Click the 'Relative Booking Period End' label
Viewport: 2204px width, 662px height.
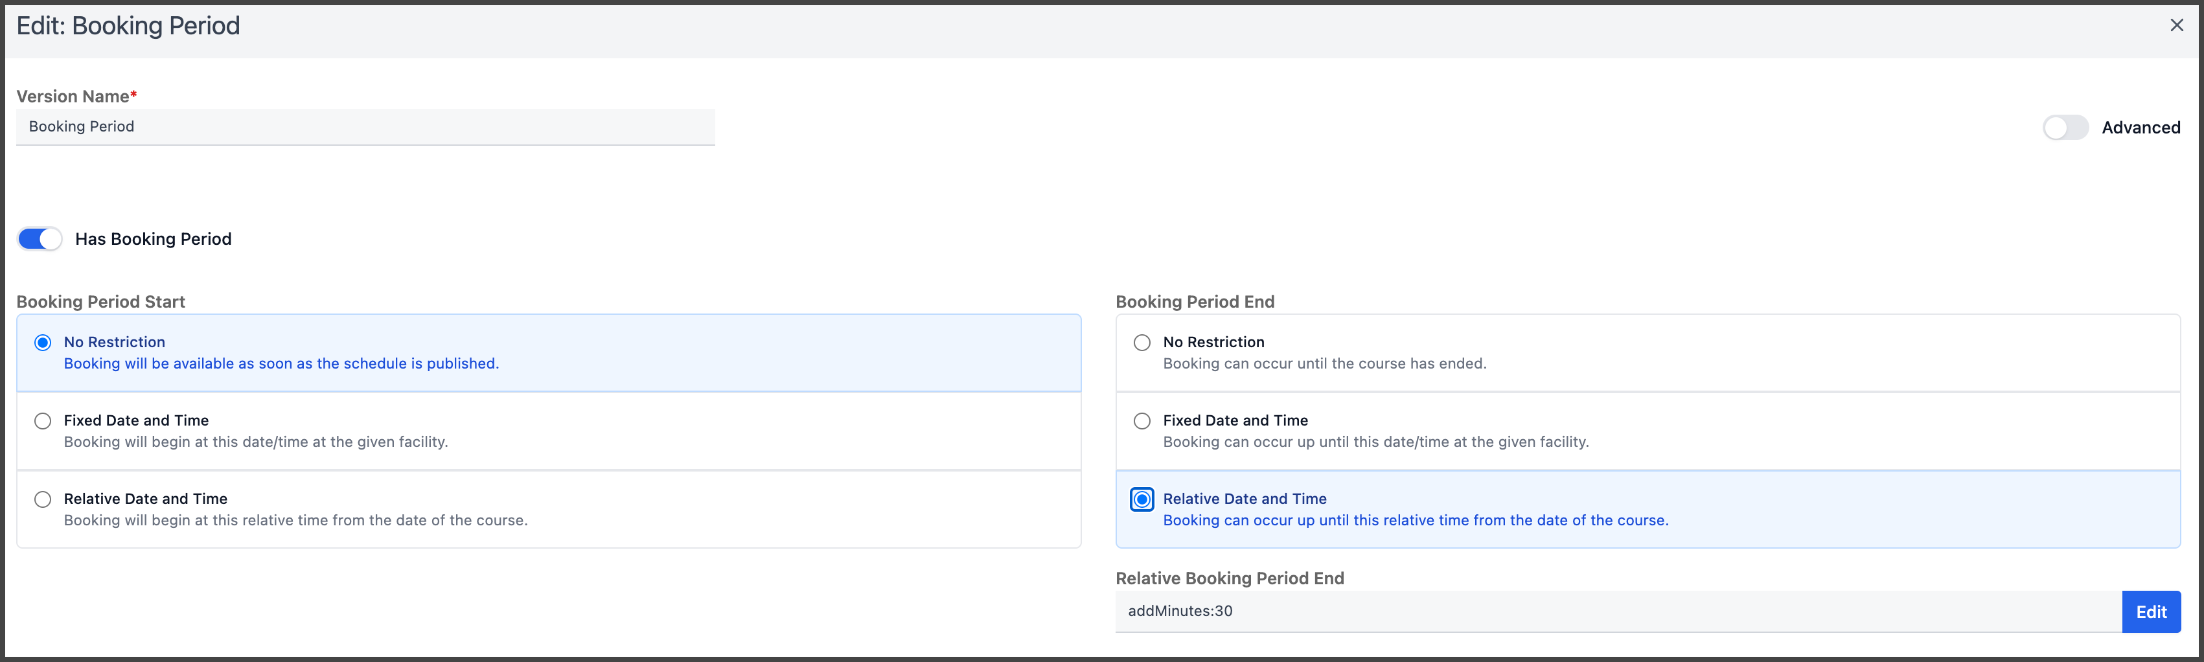[1230, 578]
